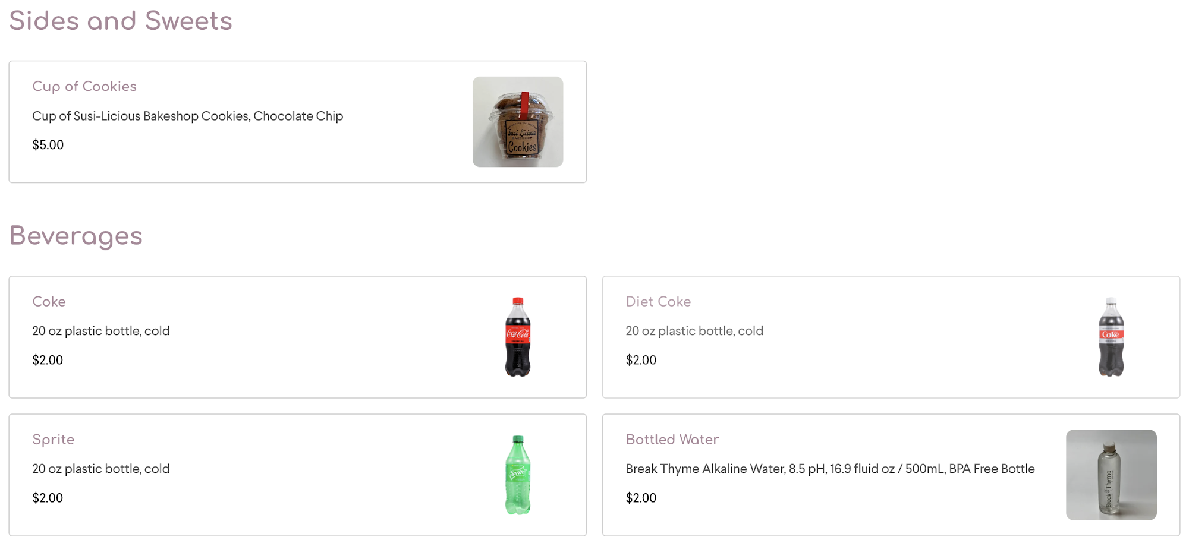Click the Cup of Cookies product photo

coord(517,122)
